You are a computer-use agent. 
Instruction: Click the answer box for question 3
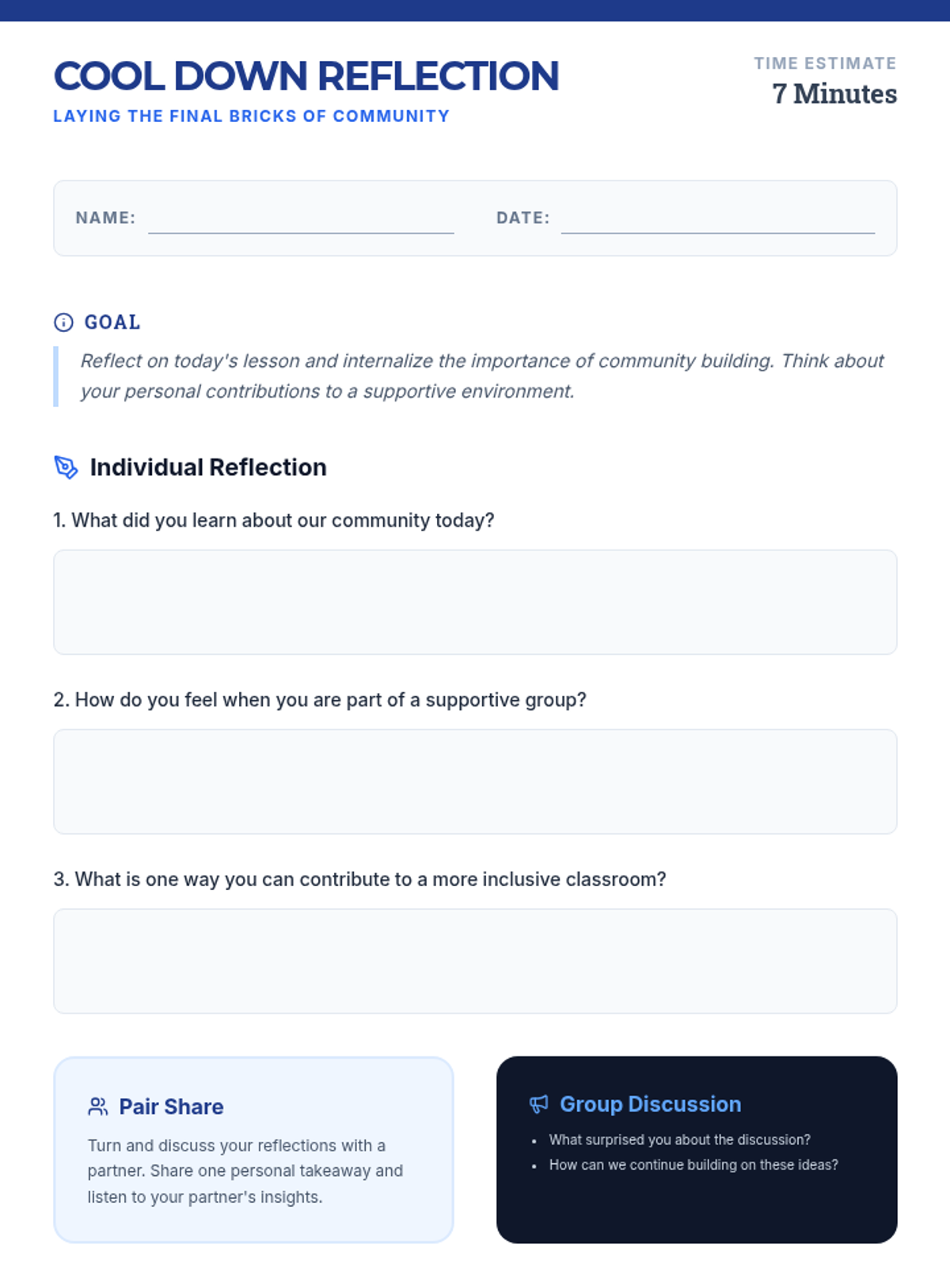tap(475, 961)
